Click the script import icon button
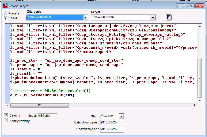Image resolution: width=207 pixels, height=137 pixels. click(169, 17)
